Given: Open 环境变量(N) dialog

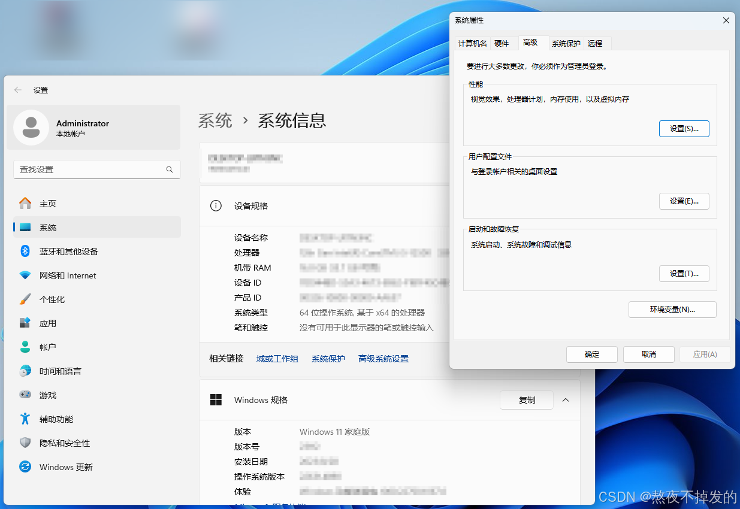Looking at the screenshot, I should (672, 310).
